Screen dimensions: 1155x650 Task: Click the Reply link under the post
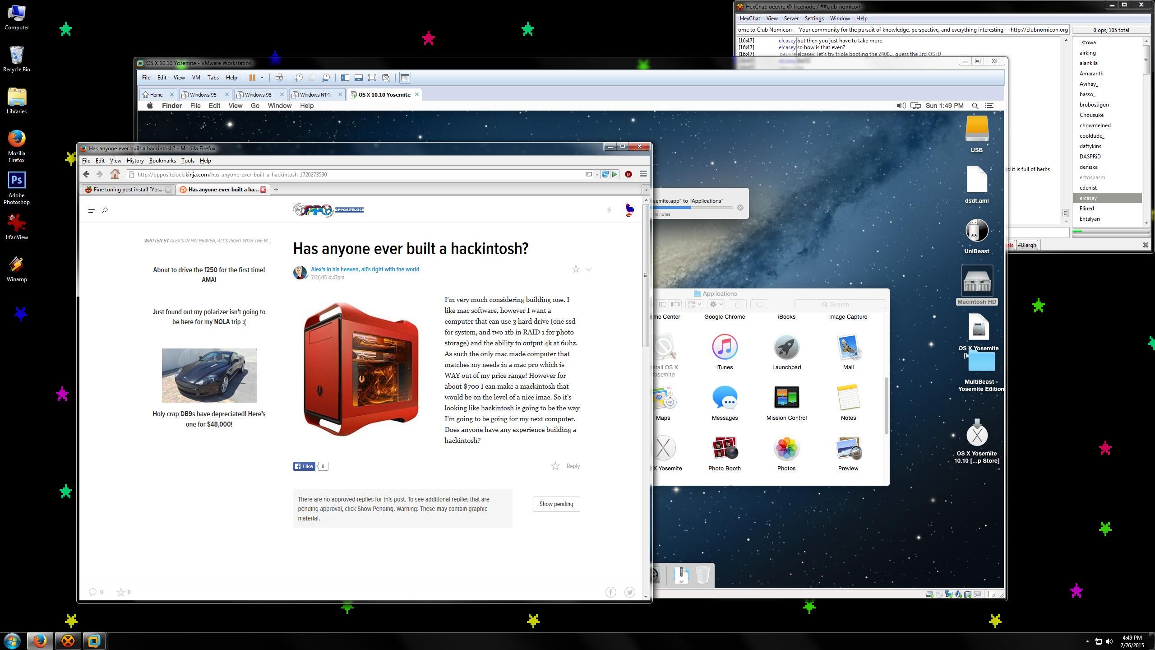(x=573, y=466)
